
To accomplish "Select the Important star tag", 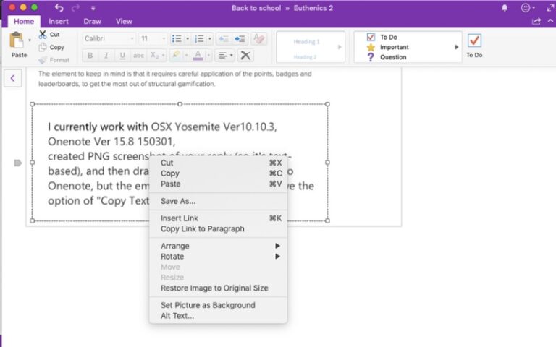I will (394, 47).
